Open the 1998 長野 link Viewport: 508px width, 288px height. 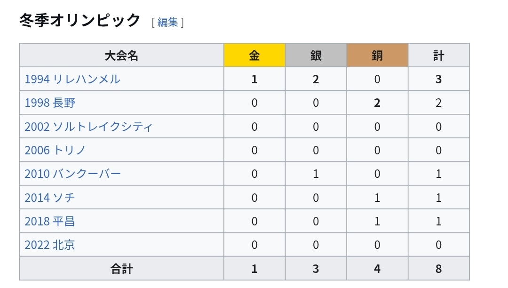(x=50, y=103)
